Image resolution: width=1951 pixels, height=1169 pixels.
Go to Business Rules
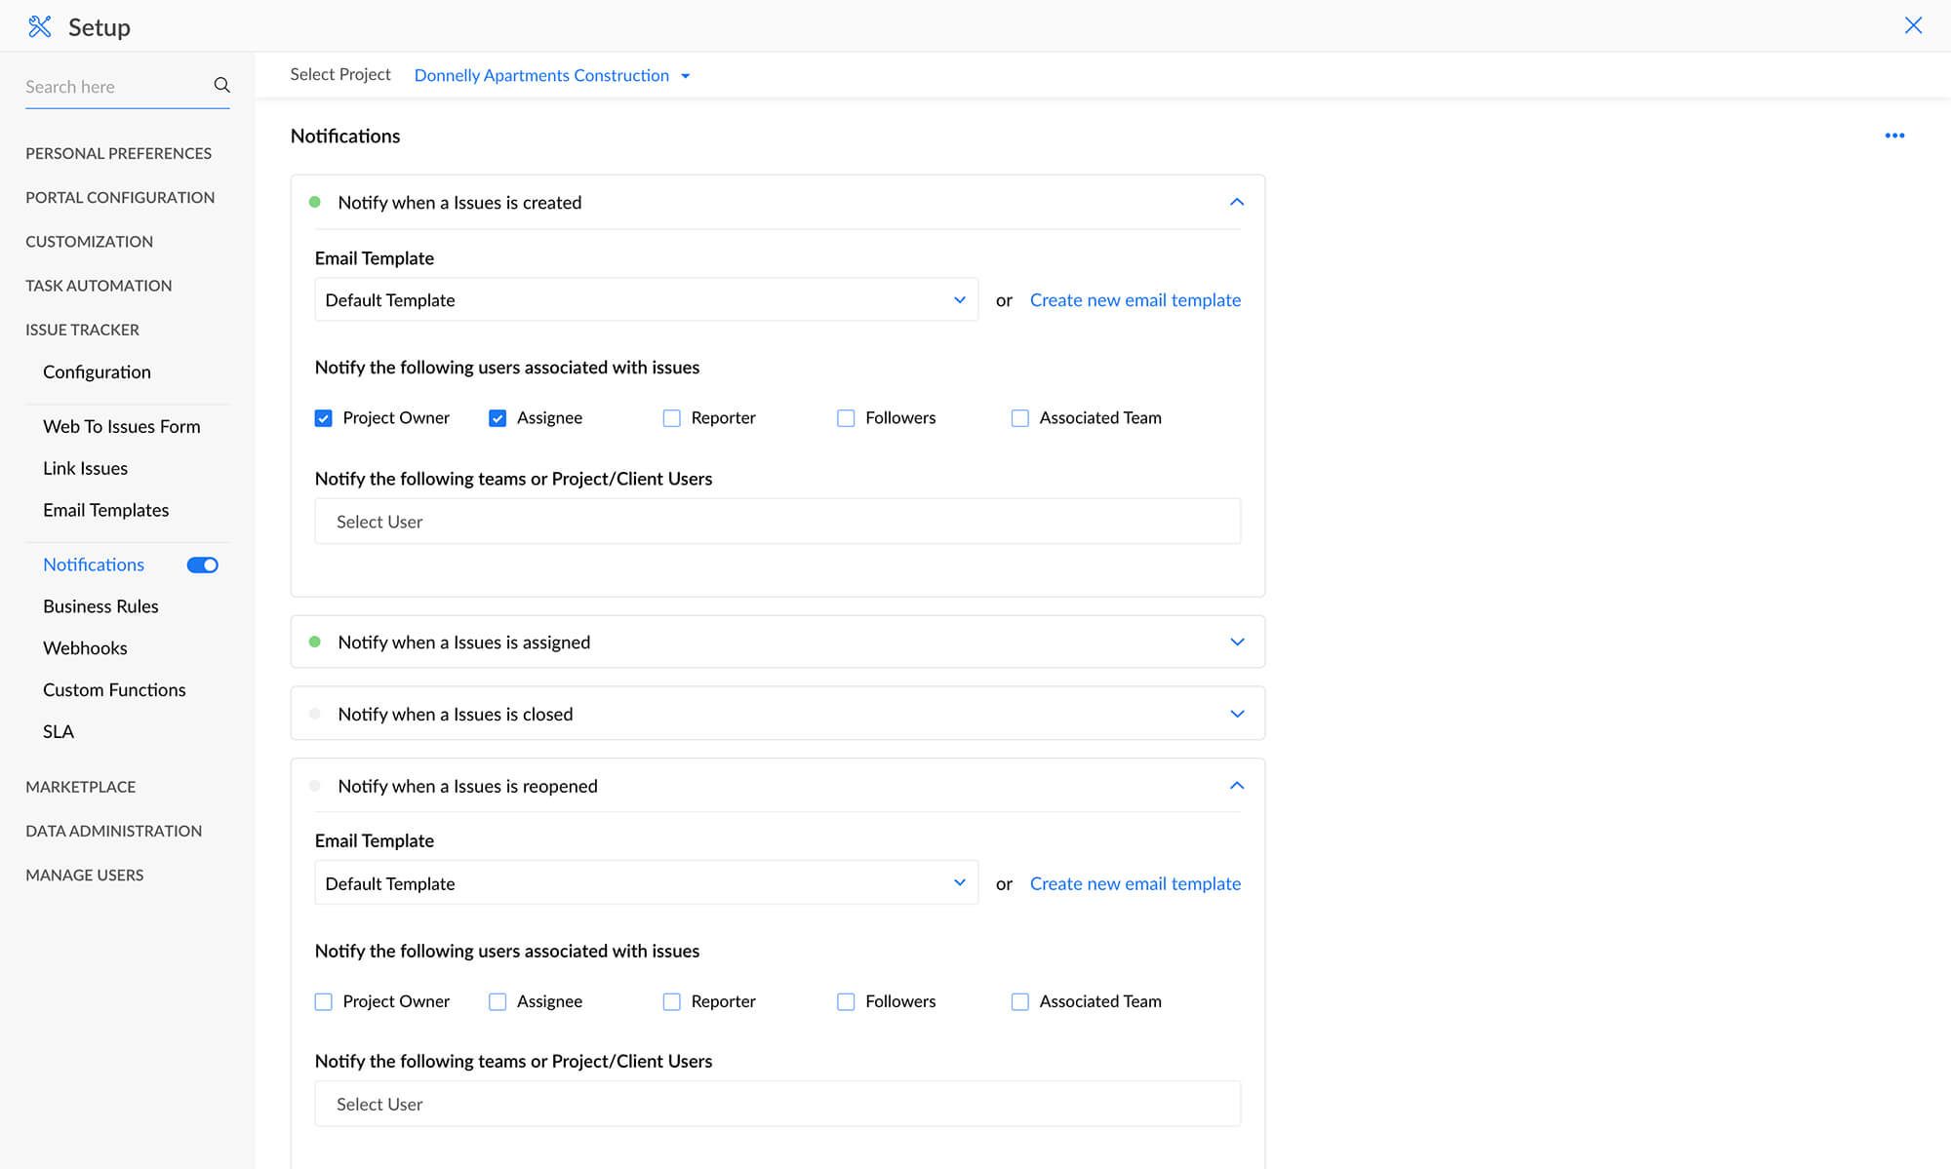(x=100, y=606)
